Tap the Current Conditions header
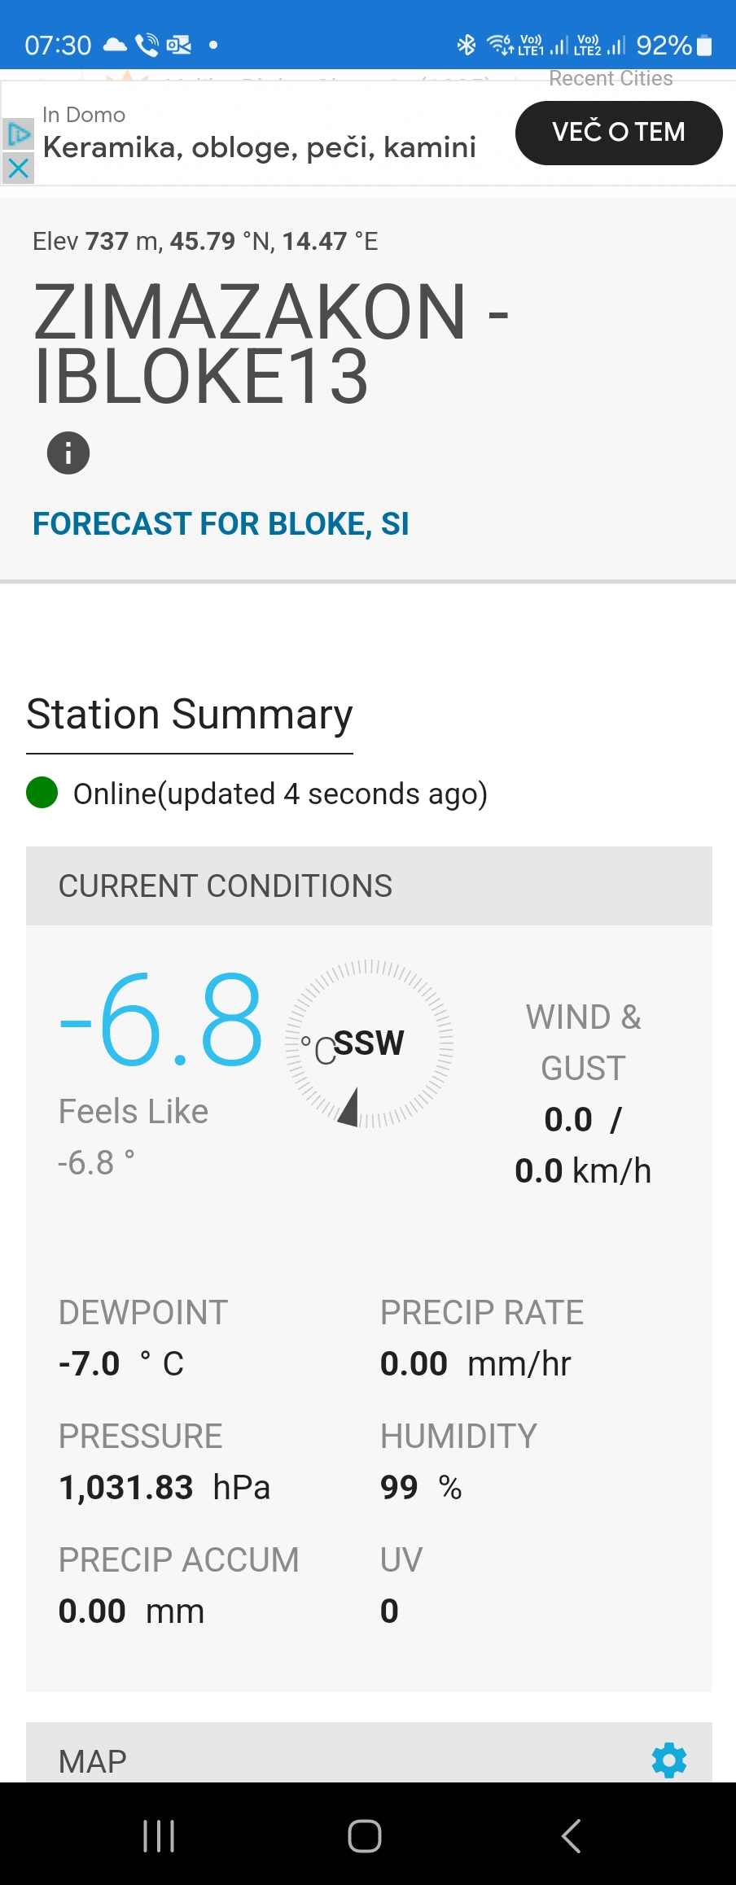The height and width of the screenshot is (1885, 736). (x=369, y=886)
